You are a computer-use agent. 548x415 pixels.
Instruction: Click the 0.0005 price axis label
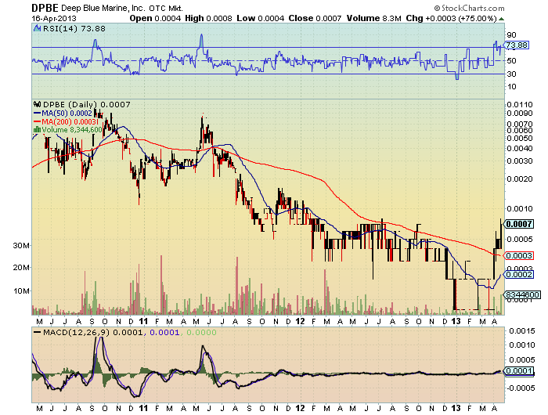tap(520, 239)
